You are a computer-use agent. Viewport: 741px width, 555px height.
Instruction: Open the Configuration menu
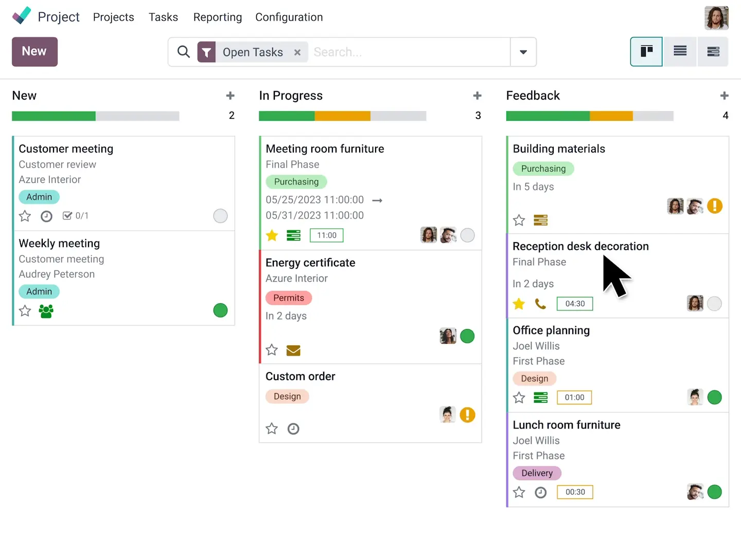tap(289, 17)
